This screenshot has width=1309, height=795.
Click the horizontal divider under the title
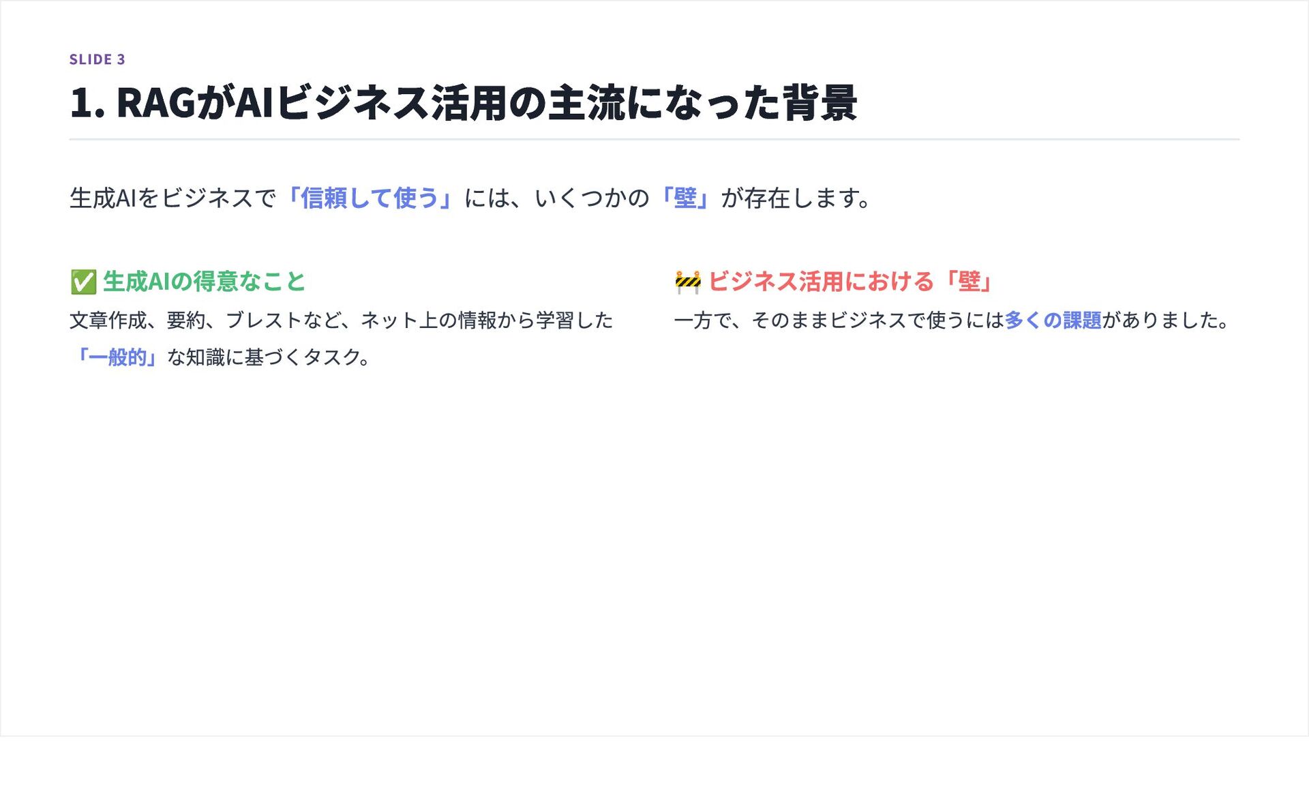tap(654, 139)
